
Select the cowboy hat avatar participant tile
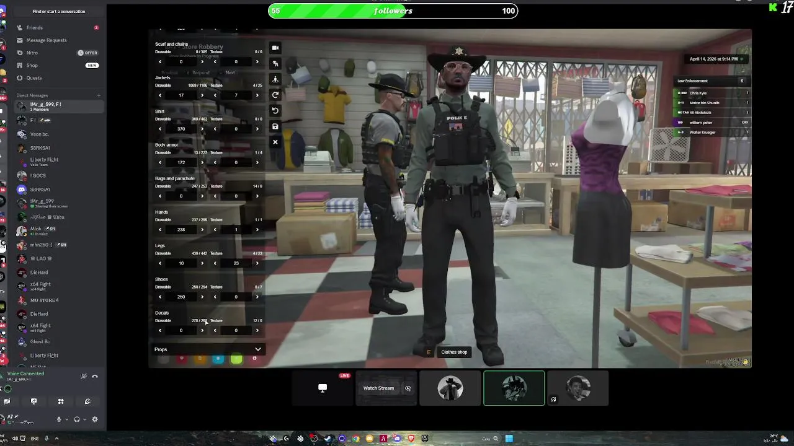(450, 388)
